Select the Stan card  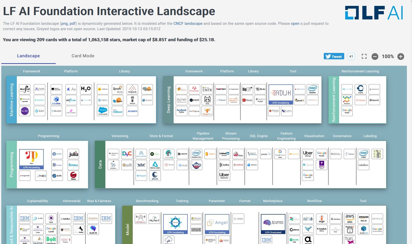click(73, 176)
